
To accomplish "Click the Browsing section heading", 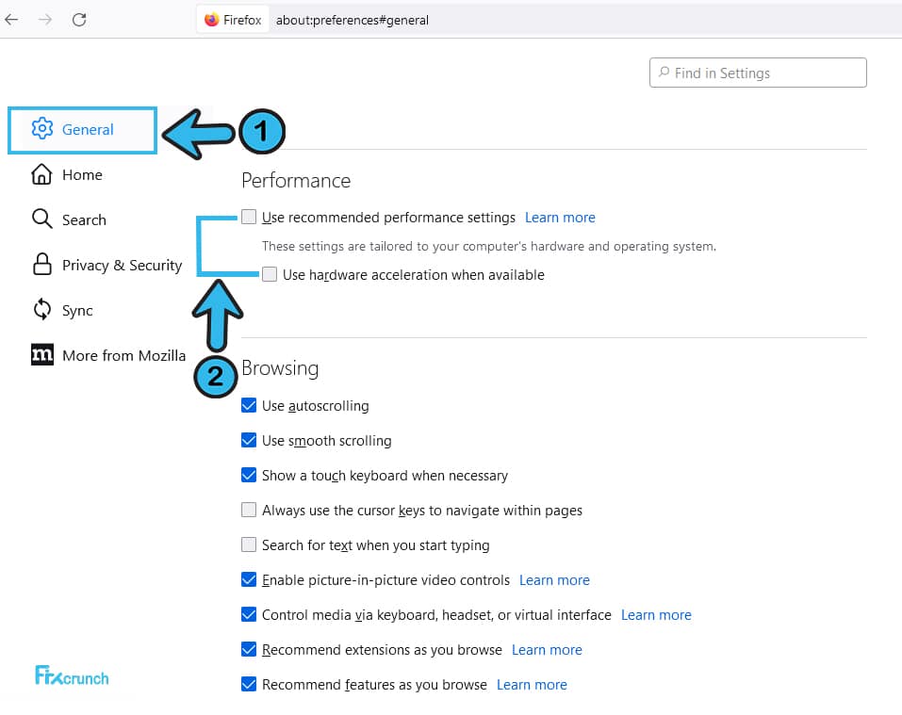I will [280, 368].
